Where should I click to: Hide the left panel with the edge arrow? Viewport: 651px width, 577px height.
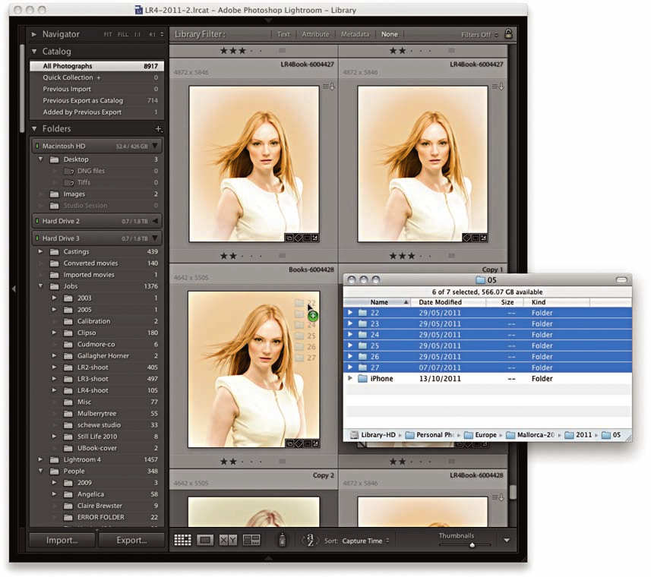point(14,288)
